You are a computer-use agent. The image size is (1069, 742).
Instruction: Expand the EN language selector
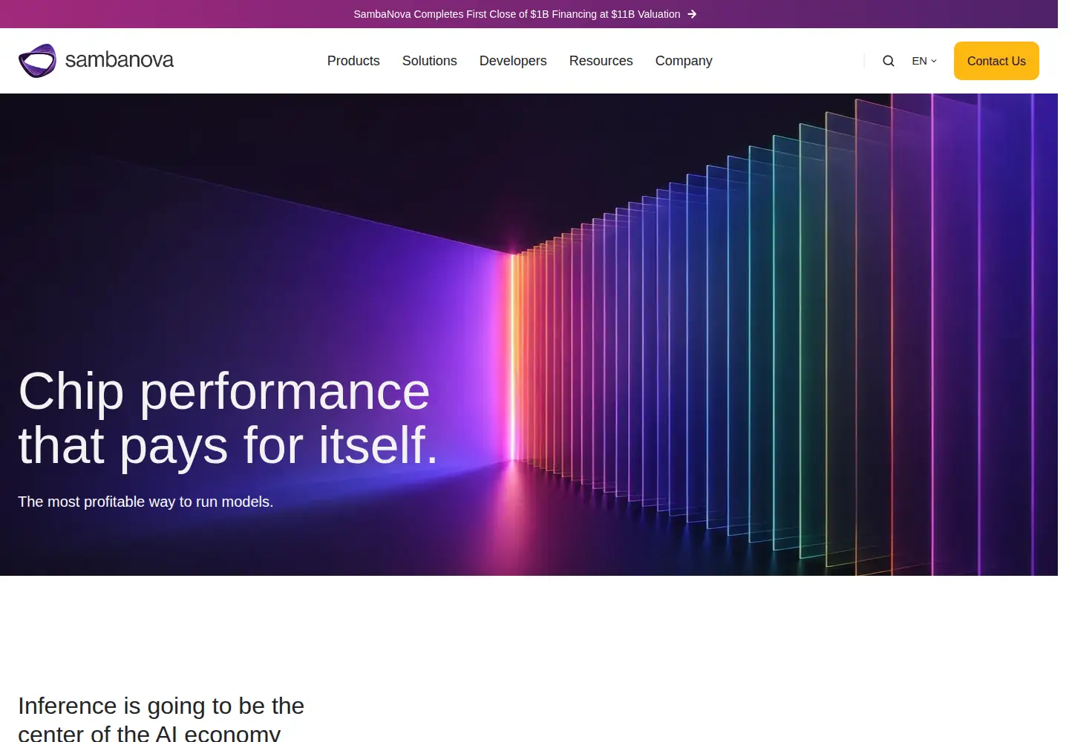pos(924,61)
